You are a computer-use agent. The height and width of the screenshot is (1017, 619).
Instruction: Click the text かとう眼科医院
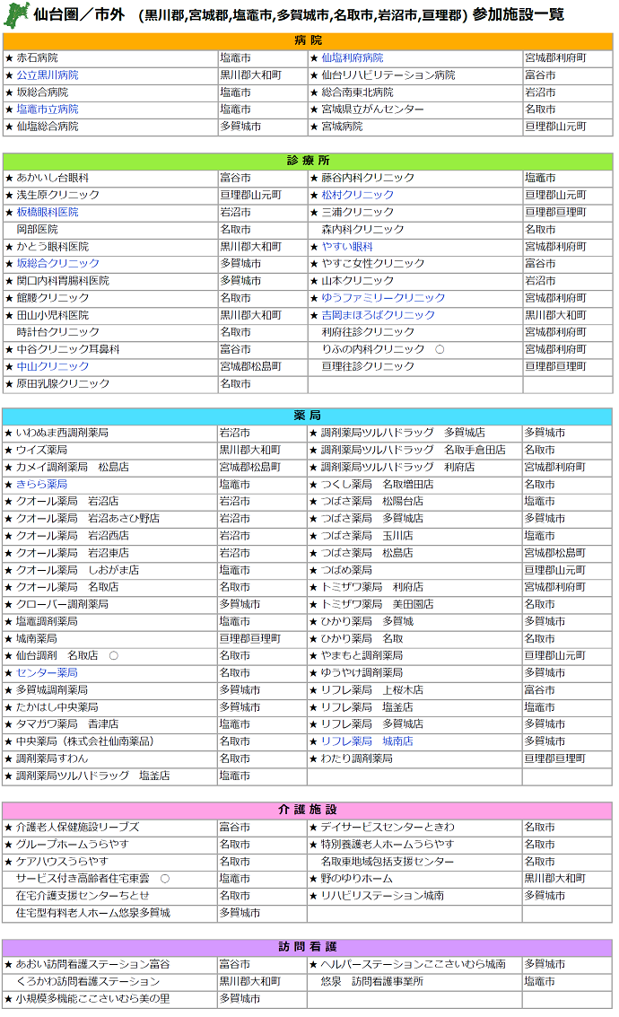pos(53,247)
